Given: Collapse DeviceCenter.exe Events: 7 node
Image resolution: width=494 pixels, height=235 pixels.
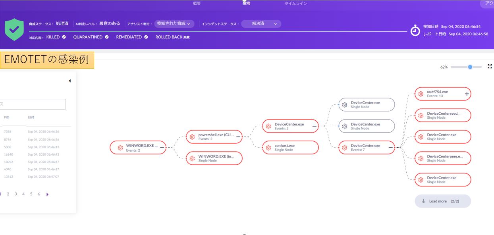Looking at the screenshot, I should 391,148.
